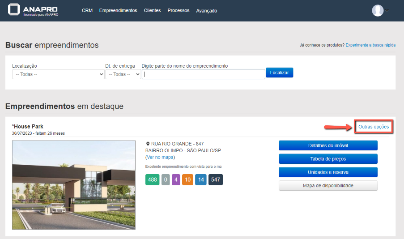Click the Excelente empreendimento description text

(183, 166)
